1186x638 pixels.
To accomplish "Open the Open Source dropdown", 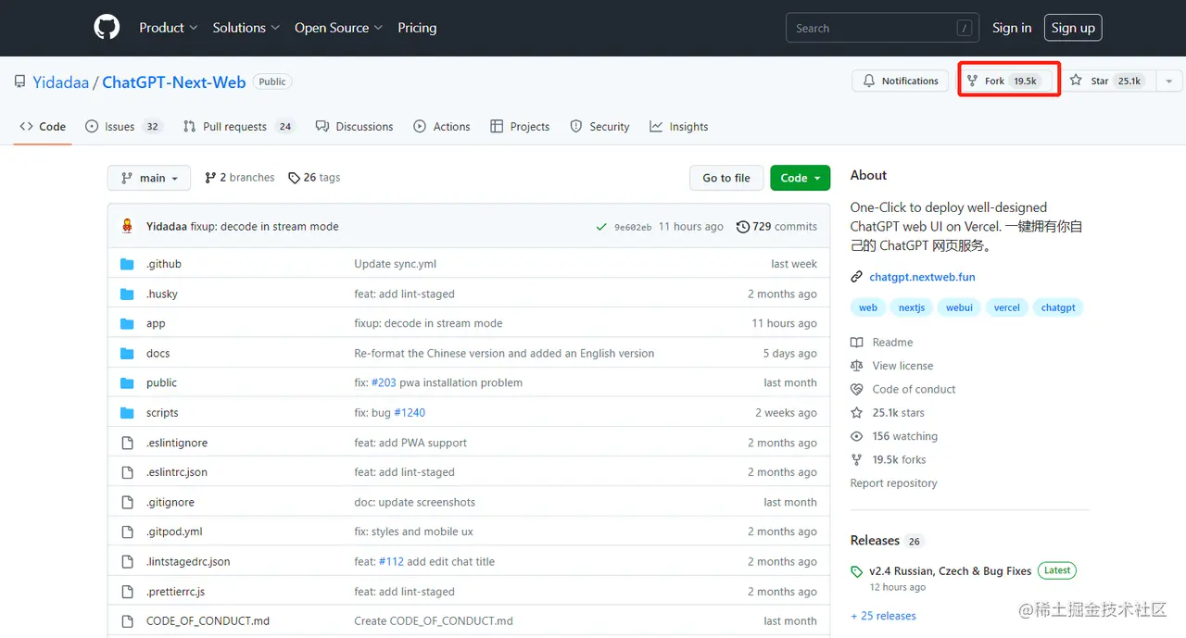I will click(338, 28).
